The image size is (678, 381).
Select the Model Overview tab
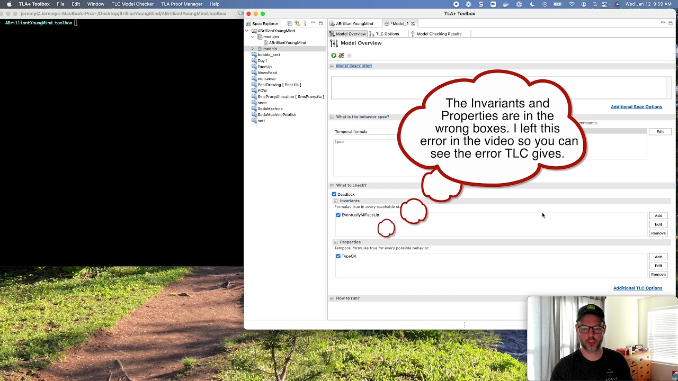click(347, 34)
